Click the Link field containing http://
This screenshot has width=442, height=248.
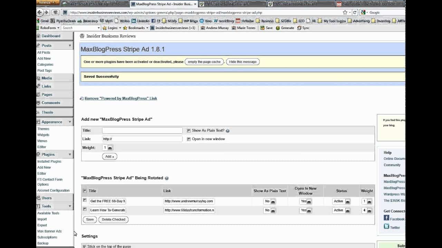tap(142, 139)
